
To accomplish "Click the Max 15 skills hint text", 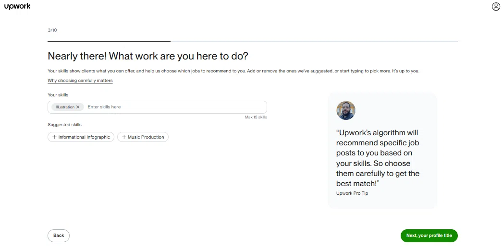I will tap(256, 117).
